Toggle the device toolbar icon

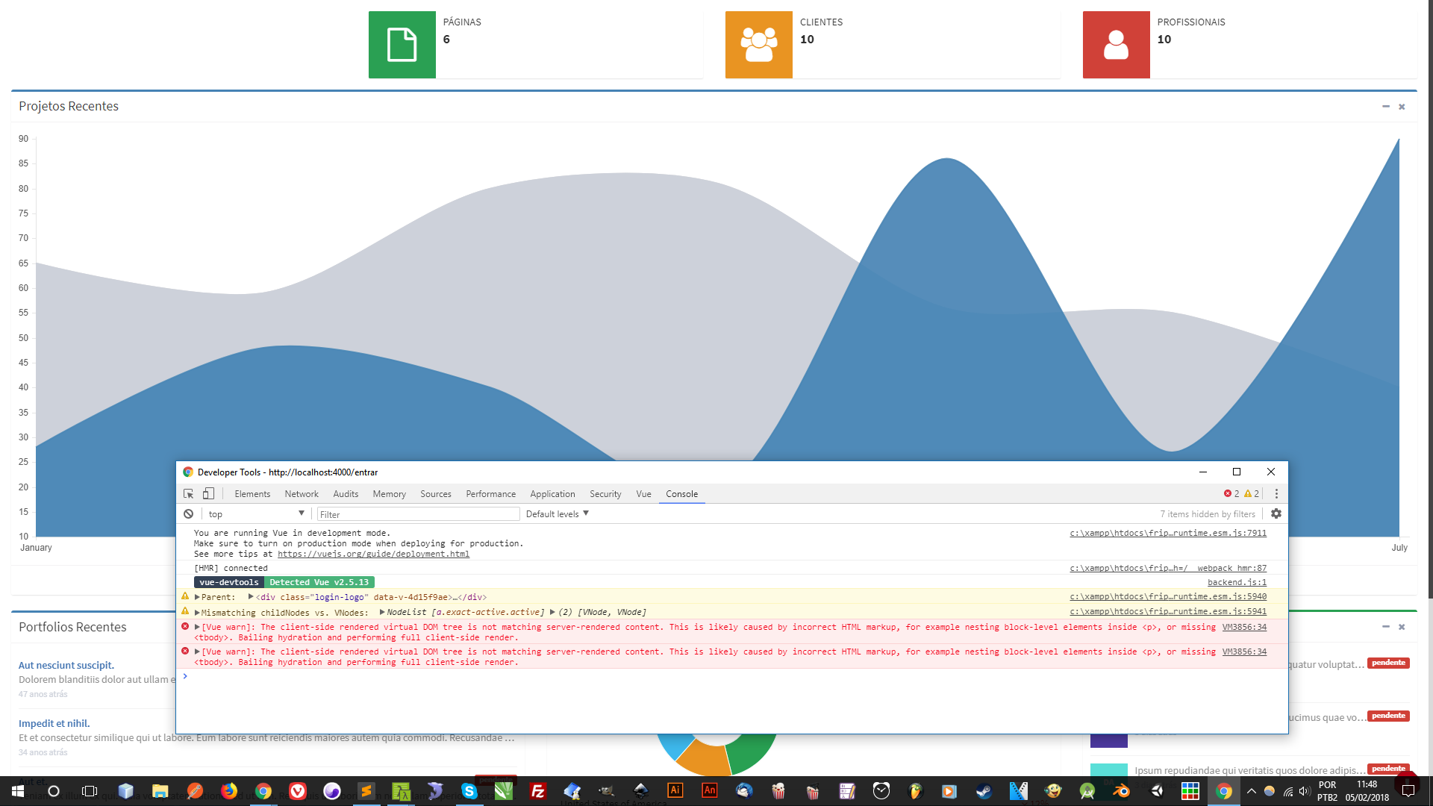(x=209, y=494)
